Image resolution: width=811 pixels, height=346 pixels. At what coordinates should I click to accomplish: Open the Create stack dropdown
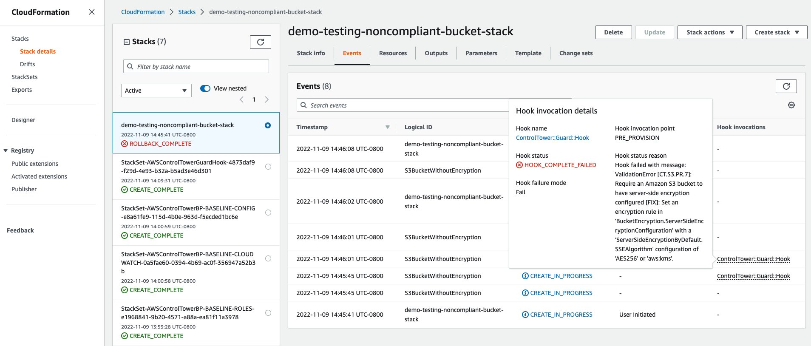[777, 32]
